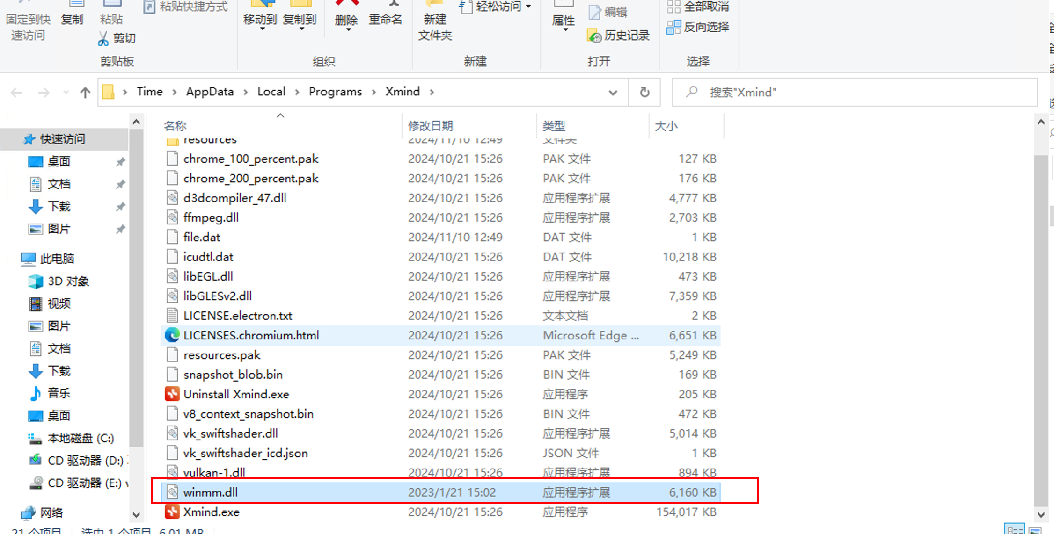Click the Music (音乐) sidebar icon
The image size is (1054, 534).
pyautogui.click(x=36, y=393)
